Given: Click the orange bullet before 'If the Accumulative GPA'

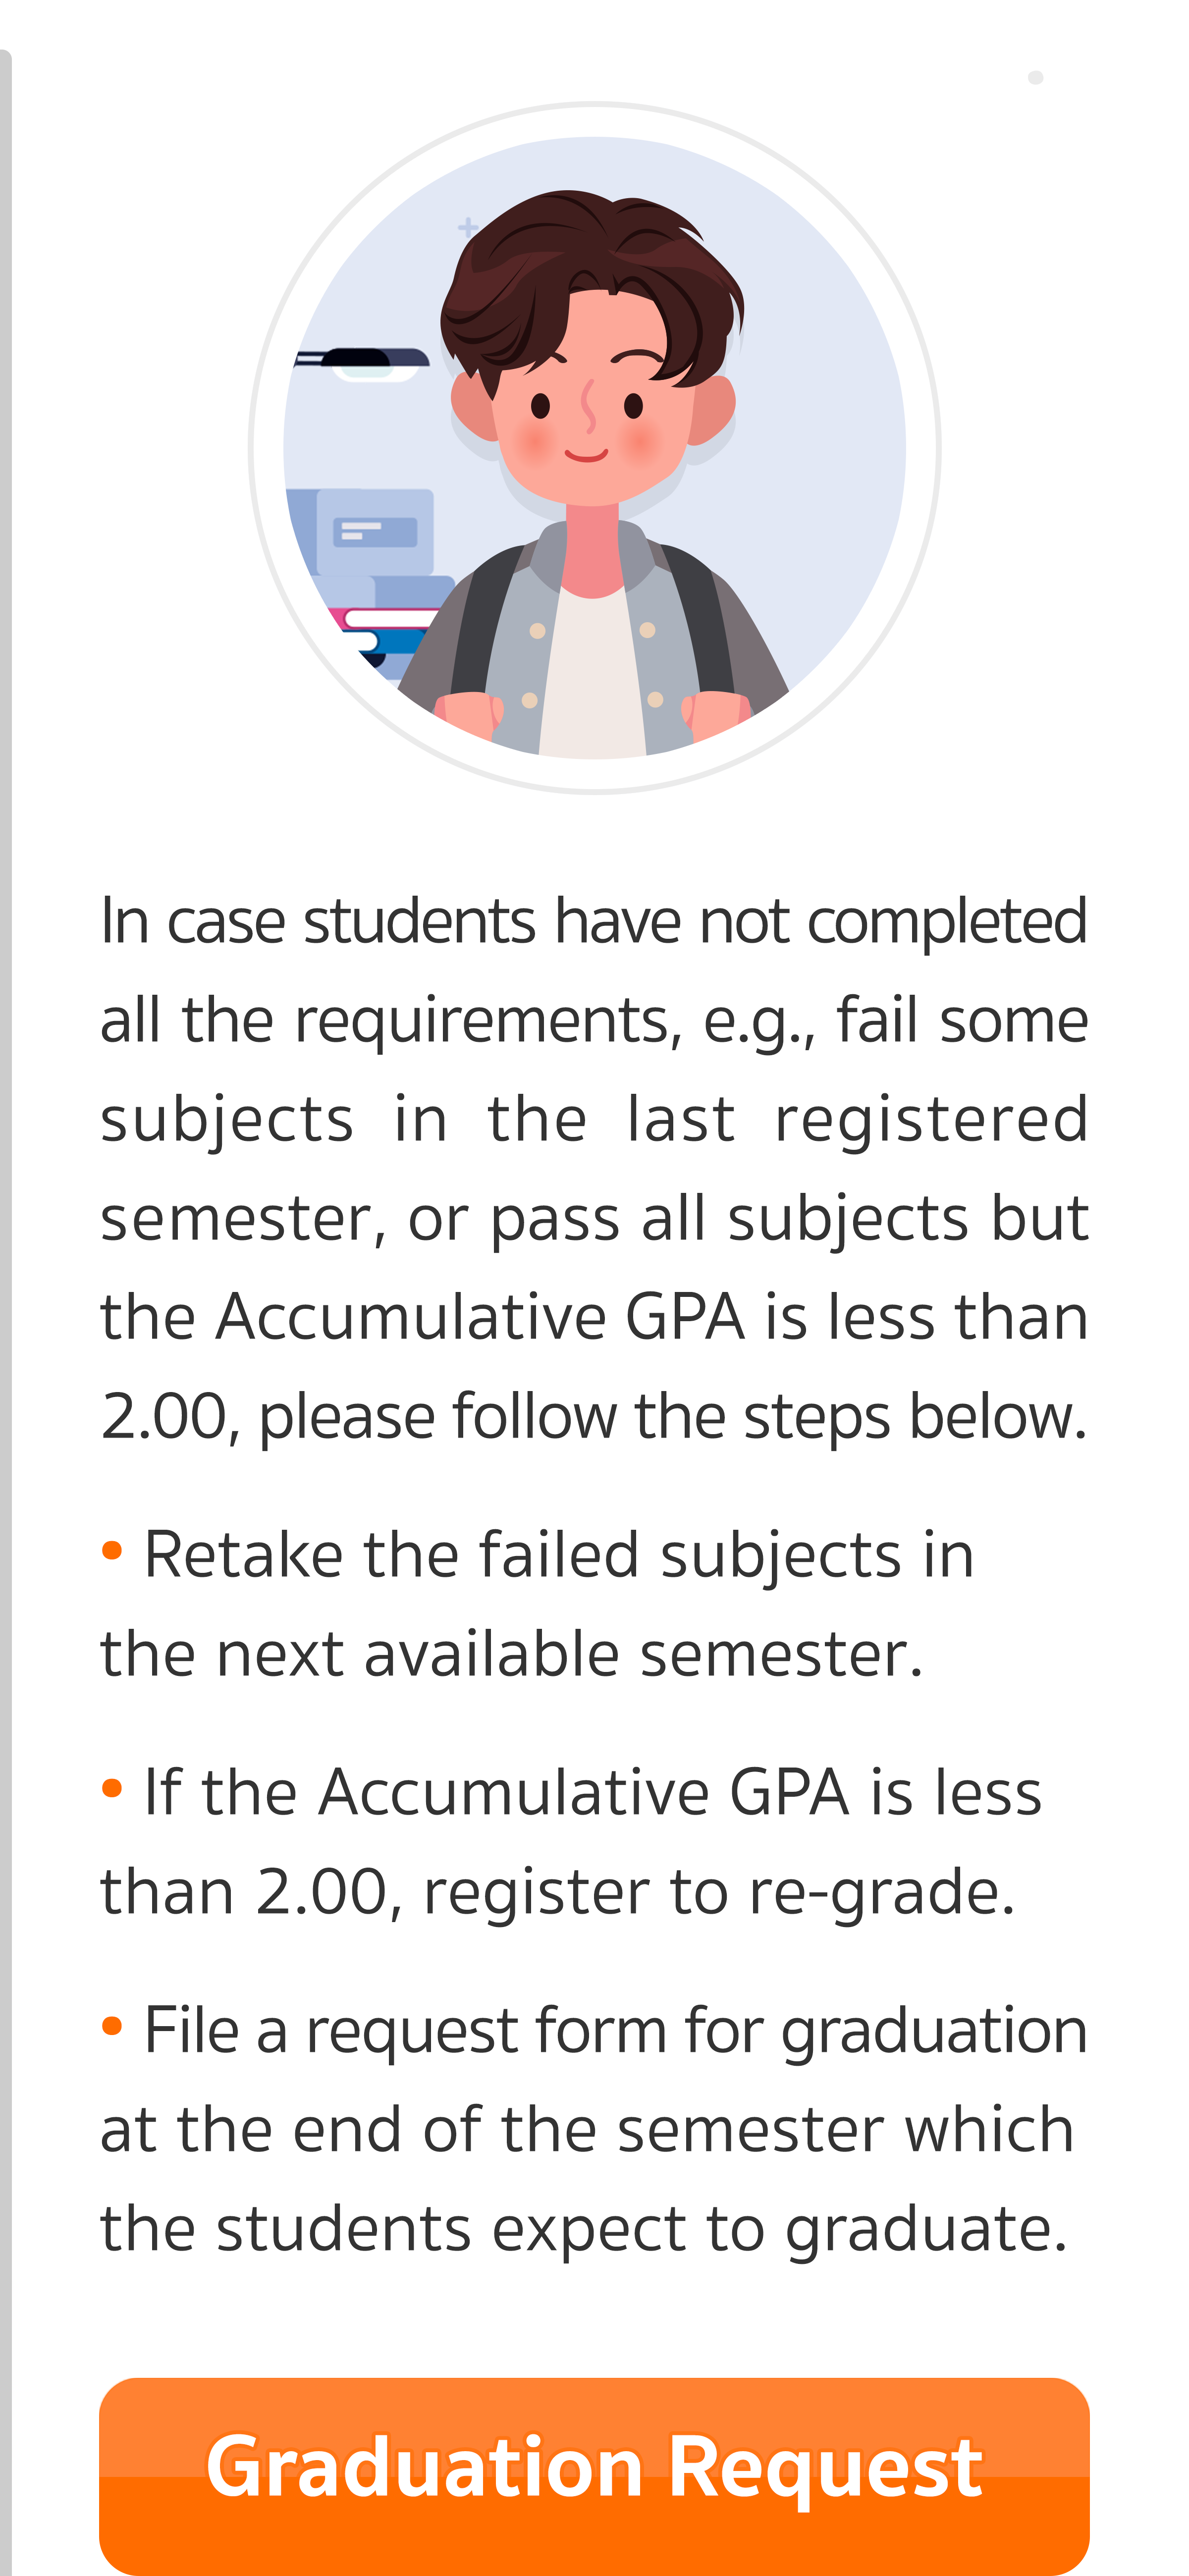Looking at the screenshot, I should [x=112, y=1787].
